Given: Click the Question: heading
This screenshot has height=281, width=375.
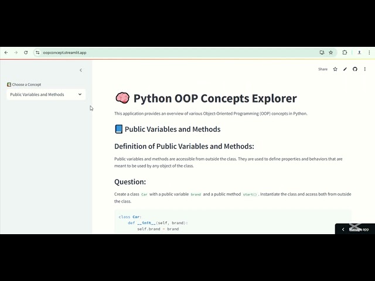Looking at the screenshot, I should click(130, 182).
